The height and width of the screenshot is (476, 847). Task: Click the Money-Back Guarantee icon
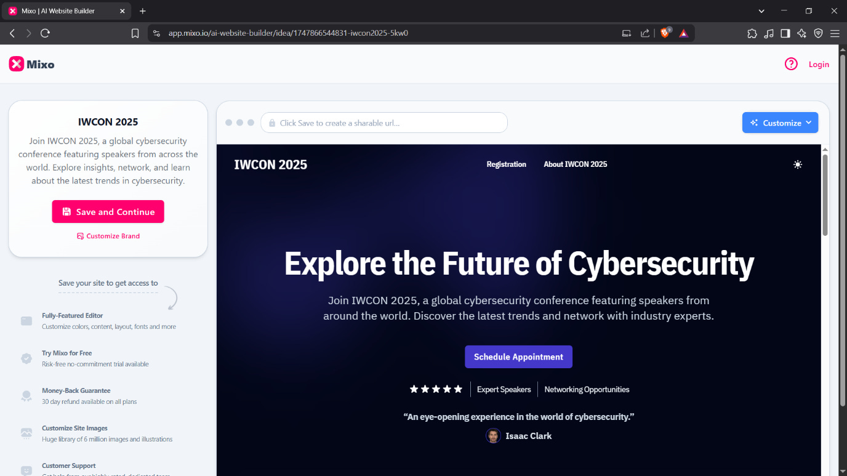(26, 396)
